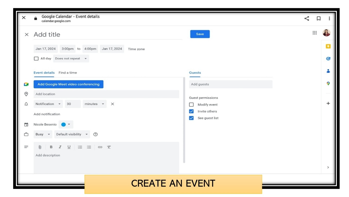Screen dimensions: 349x197
Task: Apply italic formatting to the description
Action: (60, 147)
